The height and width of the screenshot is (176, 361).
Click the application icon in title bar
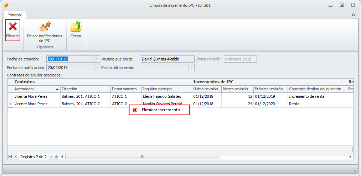6,5
